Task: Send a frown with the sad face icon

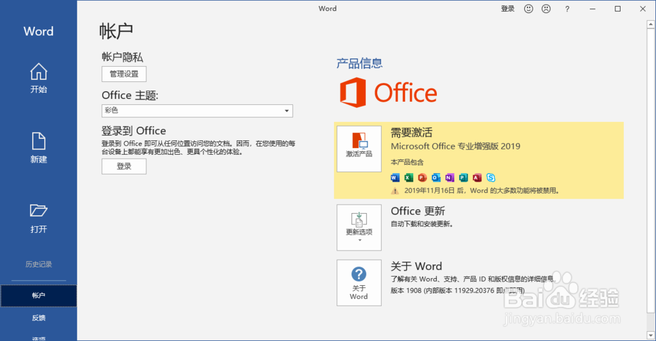Action: click(x=546, y=9)
